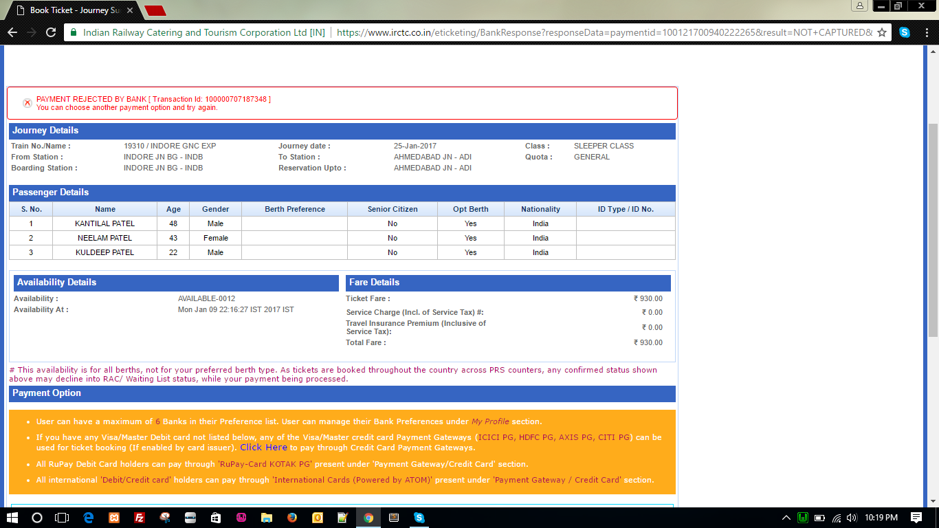Click the Fare Details header

pos(509,283)
